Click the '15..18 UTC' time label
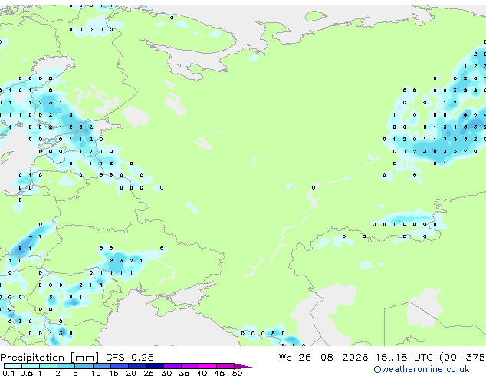This screenshot has width=486, height=376. [404, 358]
